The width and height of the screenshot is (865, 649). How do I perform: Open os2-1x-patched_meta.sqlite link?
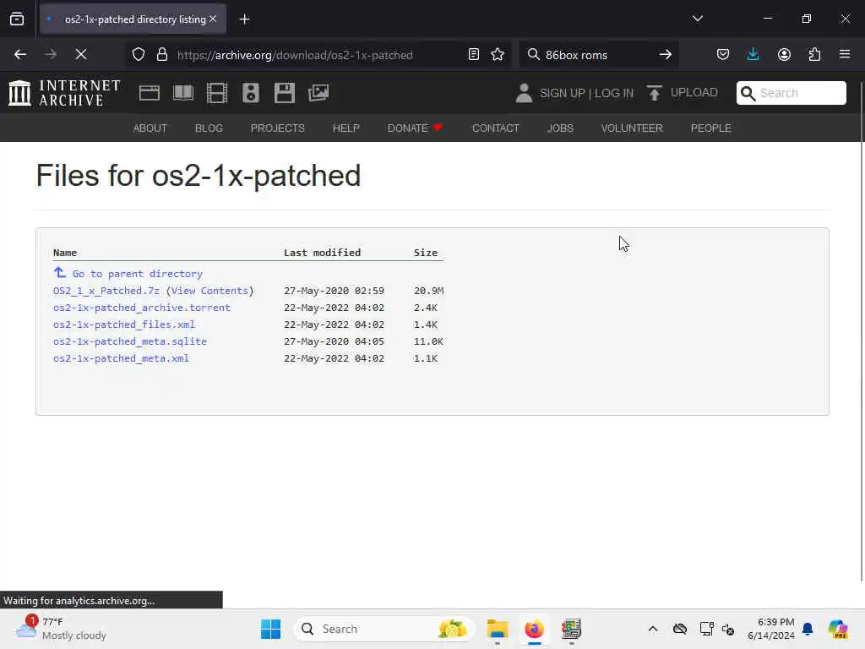tap(129, 341)
